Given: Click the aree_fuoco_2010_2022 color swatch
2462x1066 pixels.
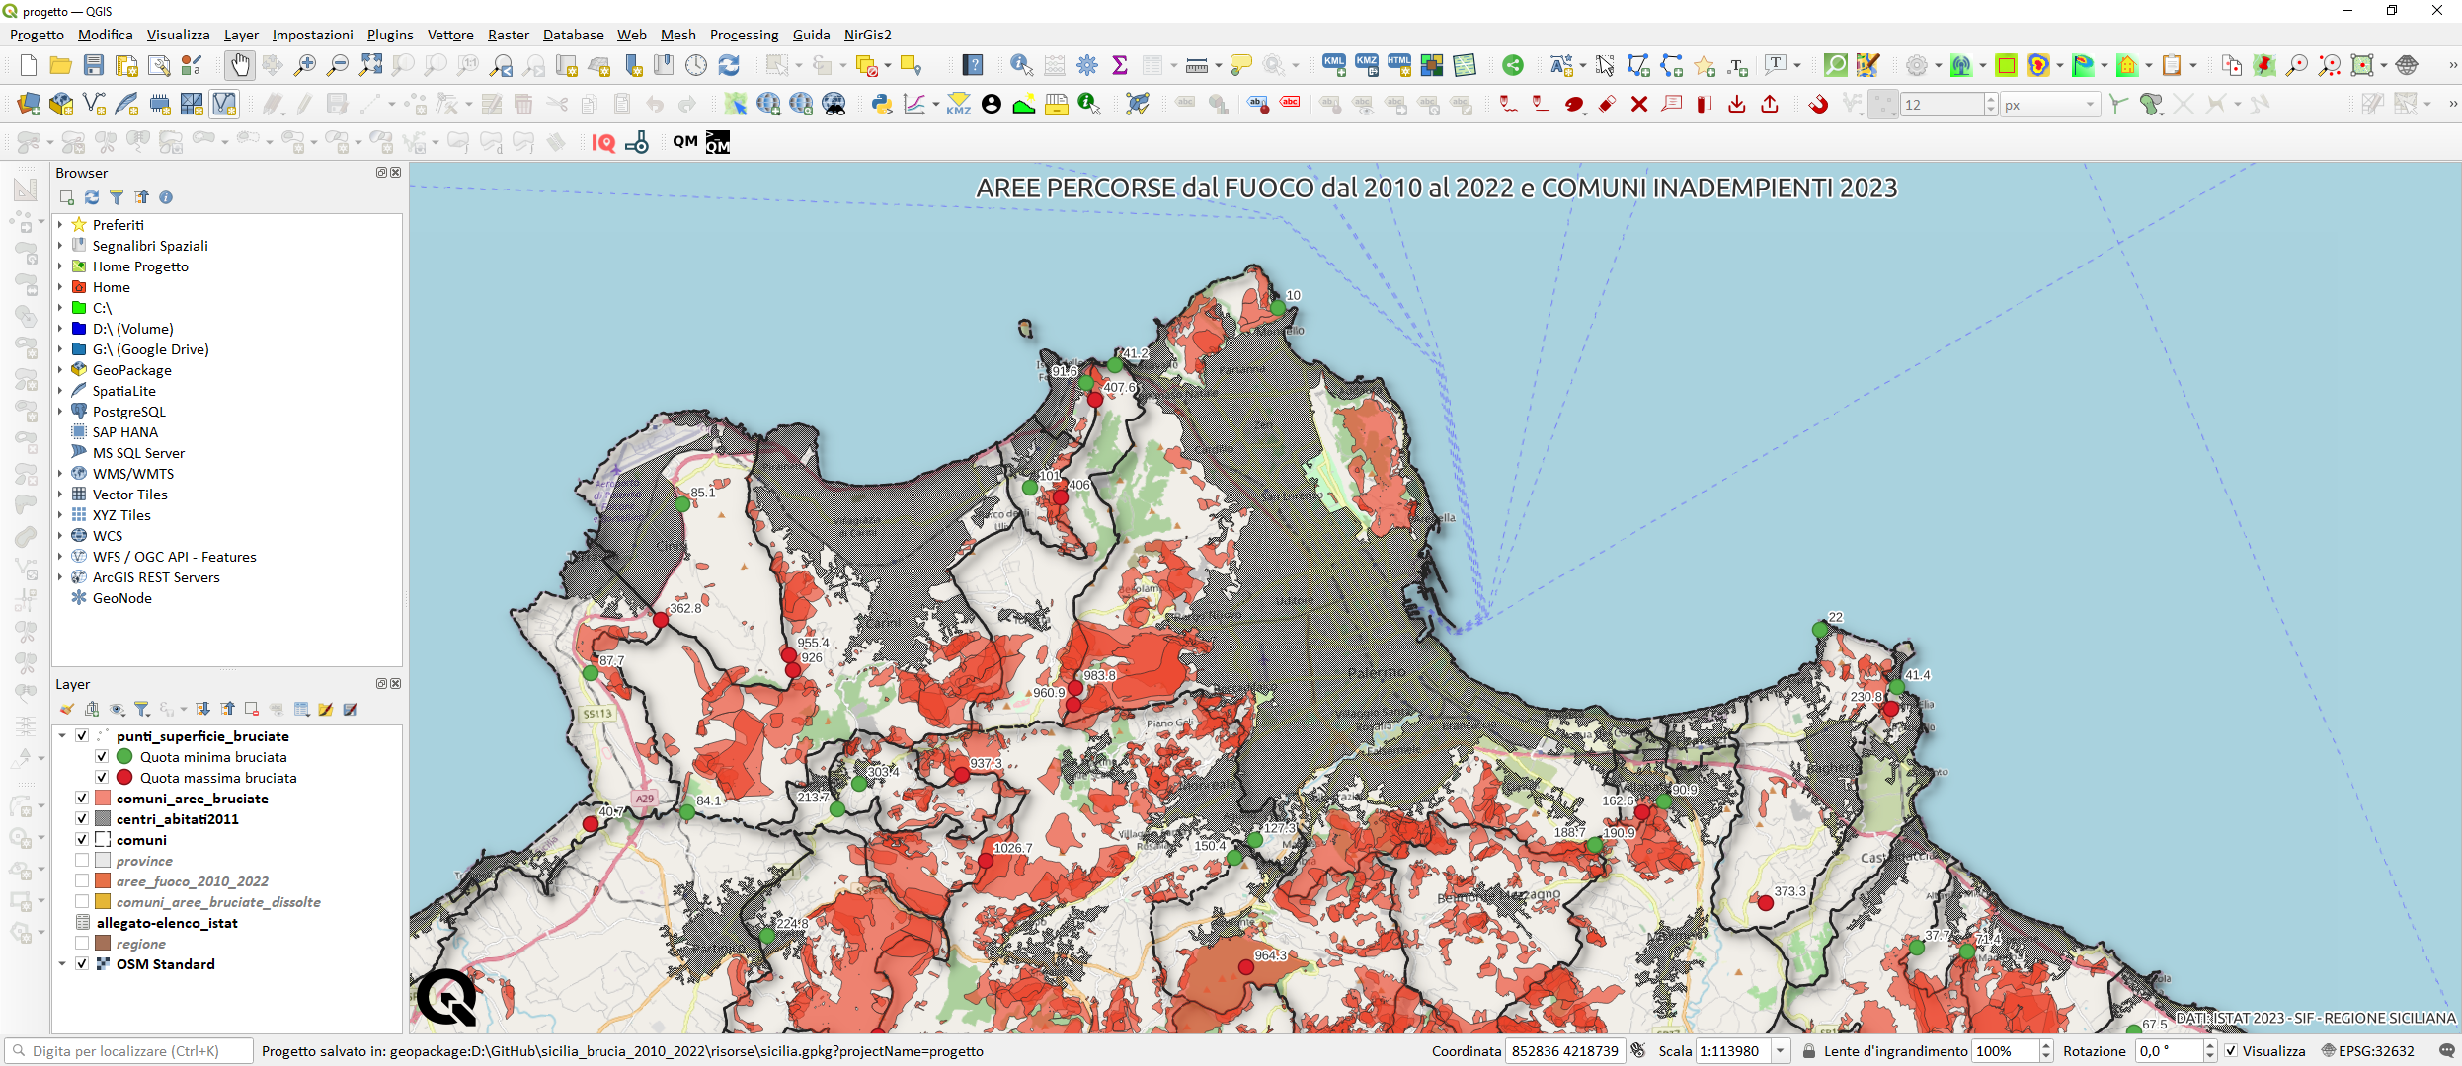Looking at the screenshot, I should pos(103,880).
